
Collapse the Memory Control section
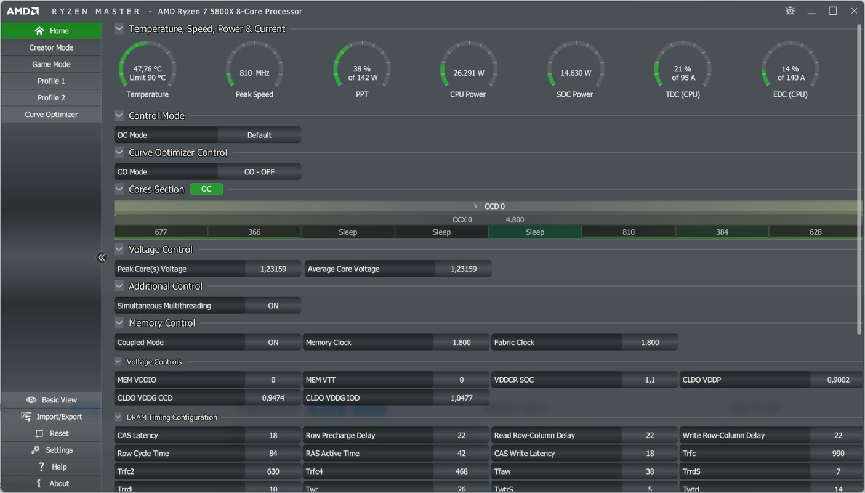[119, 323]
